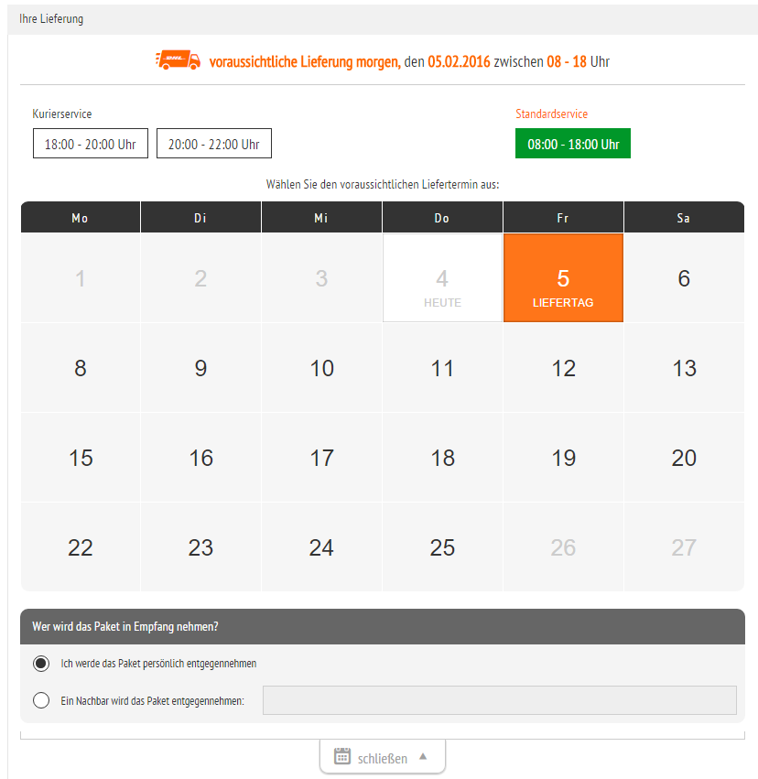Screen dimensions: 758x779
Task: Pick day 11 as delivery date
Action: [442, 368]
